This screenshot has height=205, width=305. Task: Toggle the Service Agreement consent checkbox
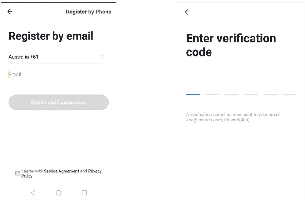coord(18,173)
